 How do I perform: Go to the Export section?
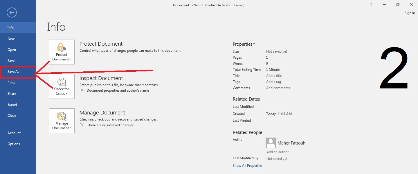click(x=18, y=105)
